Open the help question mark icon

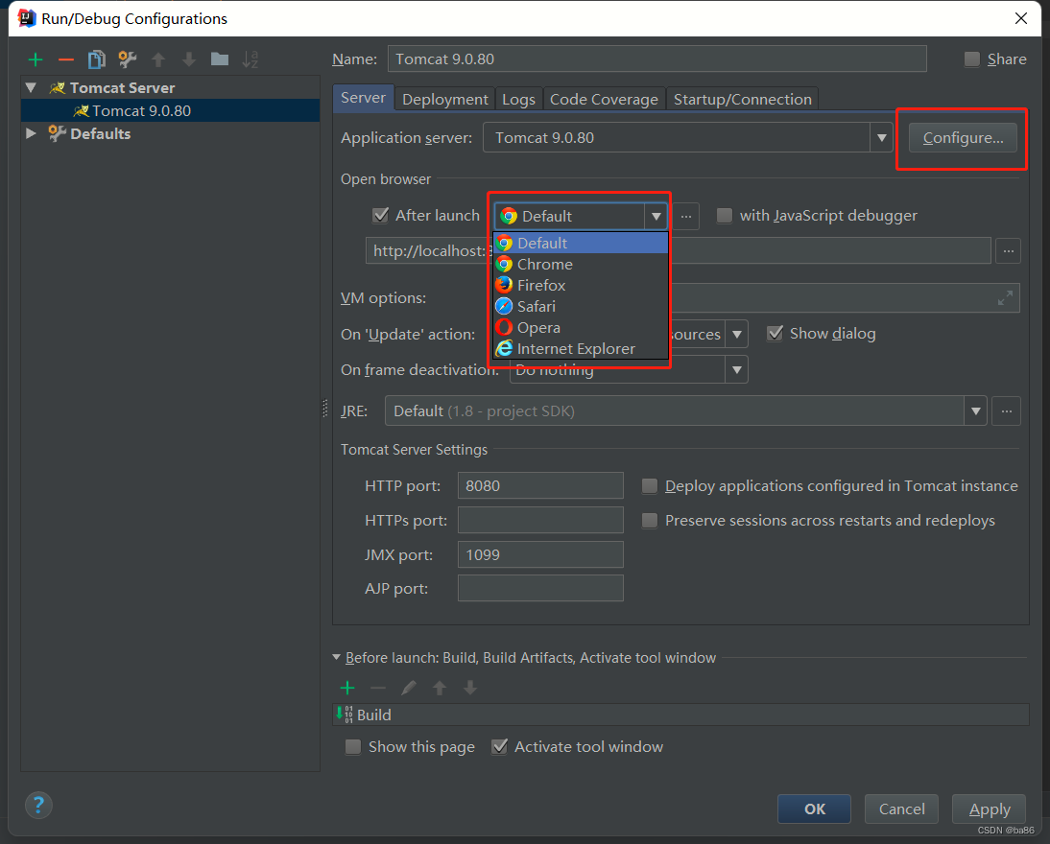(x=38, y=805)
